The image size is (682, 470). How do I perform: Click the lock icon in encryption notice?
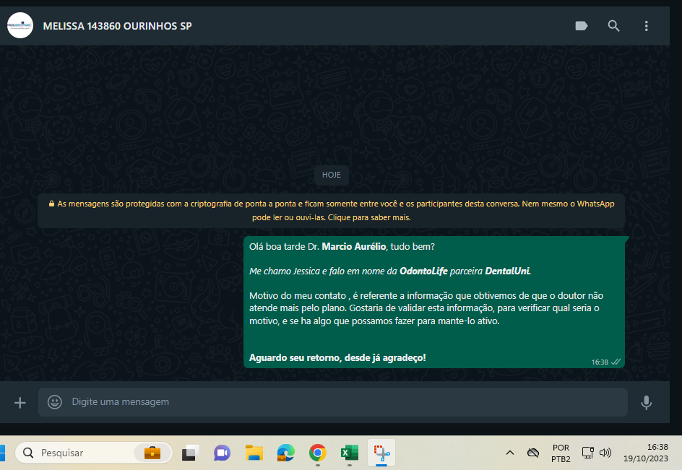51,204
